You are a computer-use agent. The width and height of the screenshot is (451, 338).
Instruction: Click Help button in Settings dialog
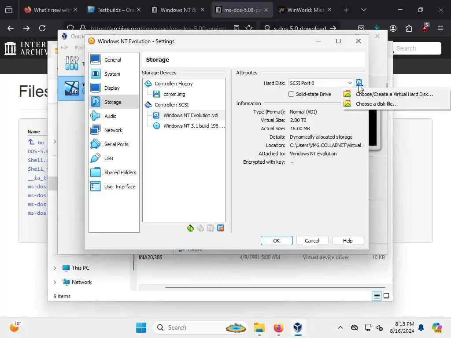coord(347,241)
